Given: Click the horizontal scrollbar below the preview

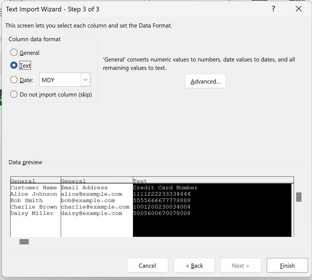Looking at the screenshot, I should tap(24, 242).
